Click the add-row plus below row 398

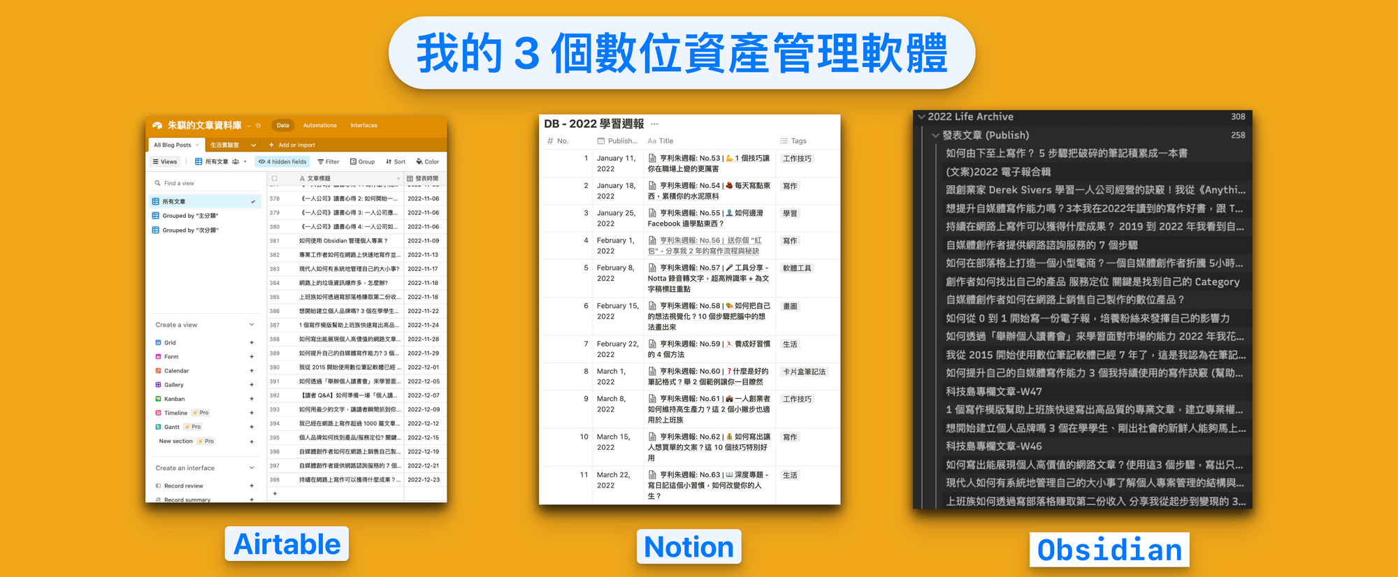point(275,493)
